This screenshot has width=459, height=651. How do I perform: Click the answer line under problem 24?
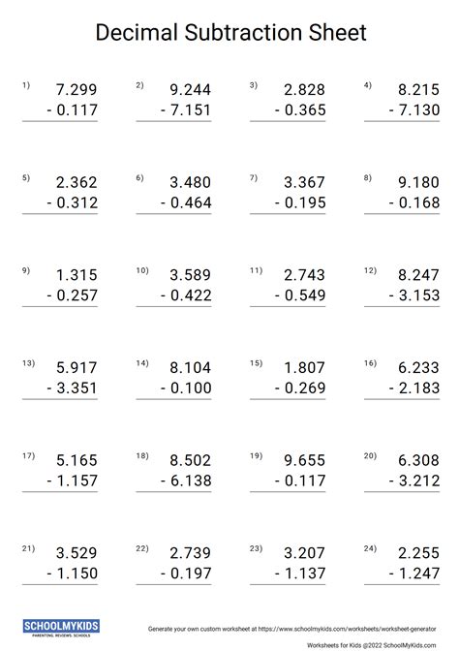tap(402, 584)
